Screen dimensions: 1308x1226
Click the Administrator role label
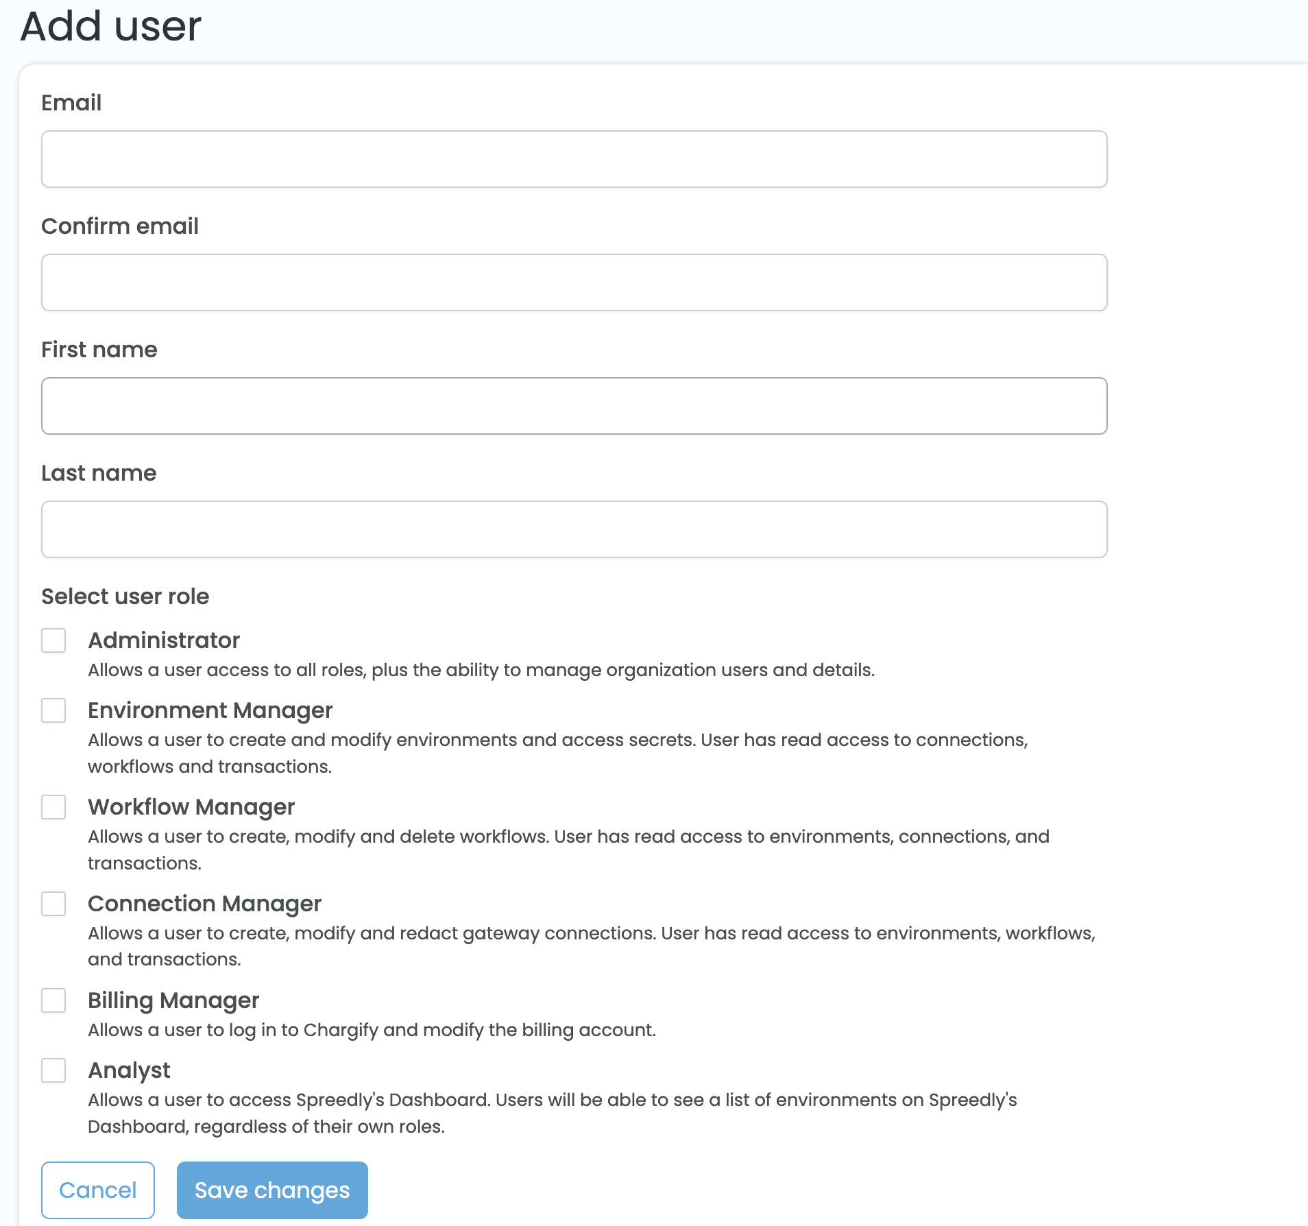tap(164, 640)
